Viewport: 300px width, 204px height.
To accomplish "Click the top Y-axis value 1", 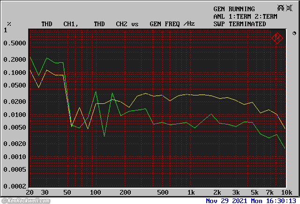I will click(6, 30).
